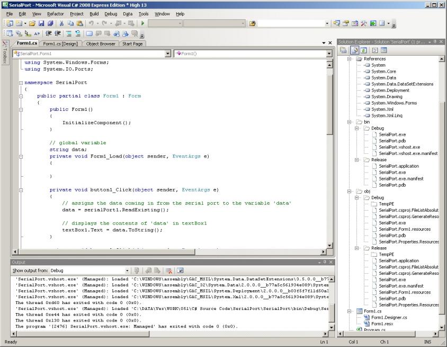Collapse the References node in Solution Explorer

[350, 59]
